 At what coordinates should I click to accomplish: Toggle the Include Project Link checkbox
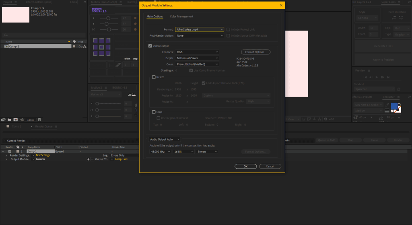pyautogui.click(x=229, y=29)
